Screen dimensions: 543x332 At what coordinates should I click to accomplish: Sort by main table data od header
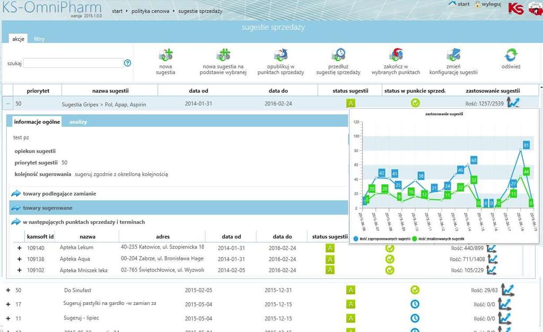[198, 91]
